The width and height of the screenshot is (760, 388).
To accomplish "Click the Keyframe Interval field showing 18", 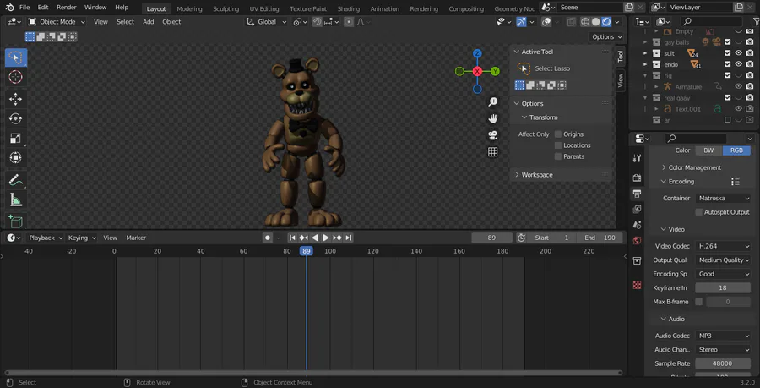I will point(723,287).
